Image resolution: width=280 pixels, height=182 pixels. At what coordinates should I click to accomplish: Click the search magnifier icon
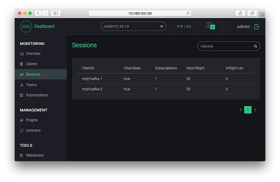(255, 46)
